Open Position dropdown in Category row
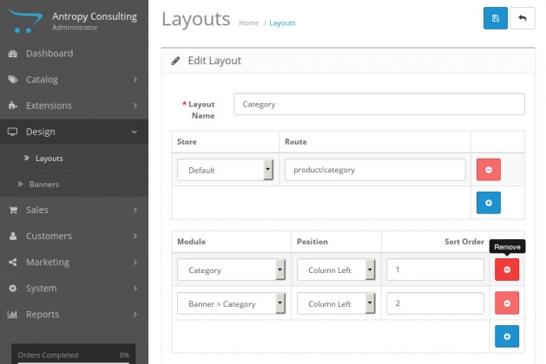This screenshot has width=546, height=364. point(336,270)
